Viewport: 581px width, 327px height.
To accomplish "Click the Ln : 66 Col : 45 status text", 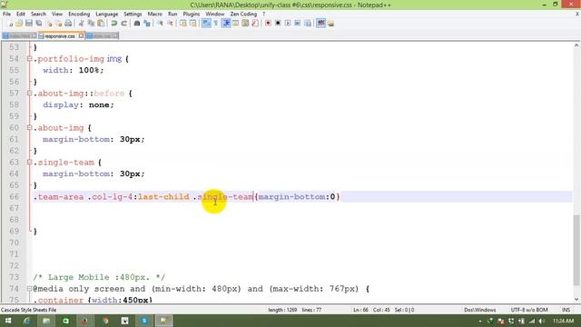I will click(x=371, y=310).
